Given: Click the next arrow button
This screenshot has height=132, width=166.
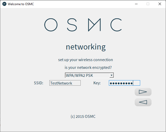Looking at the screenshot, I should 143,92.
